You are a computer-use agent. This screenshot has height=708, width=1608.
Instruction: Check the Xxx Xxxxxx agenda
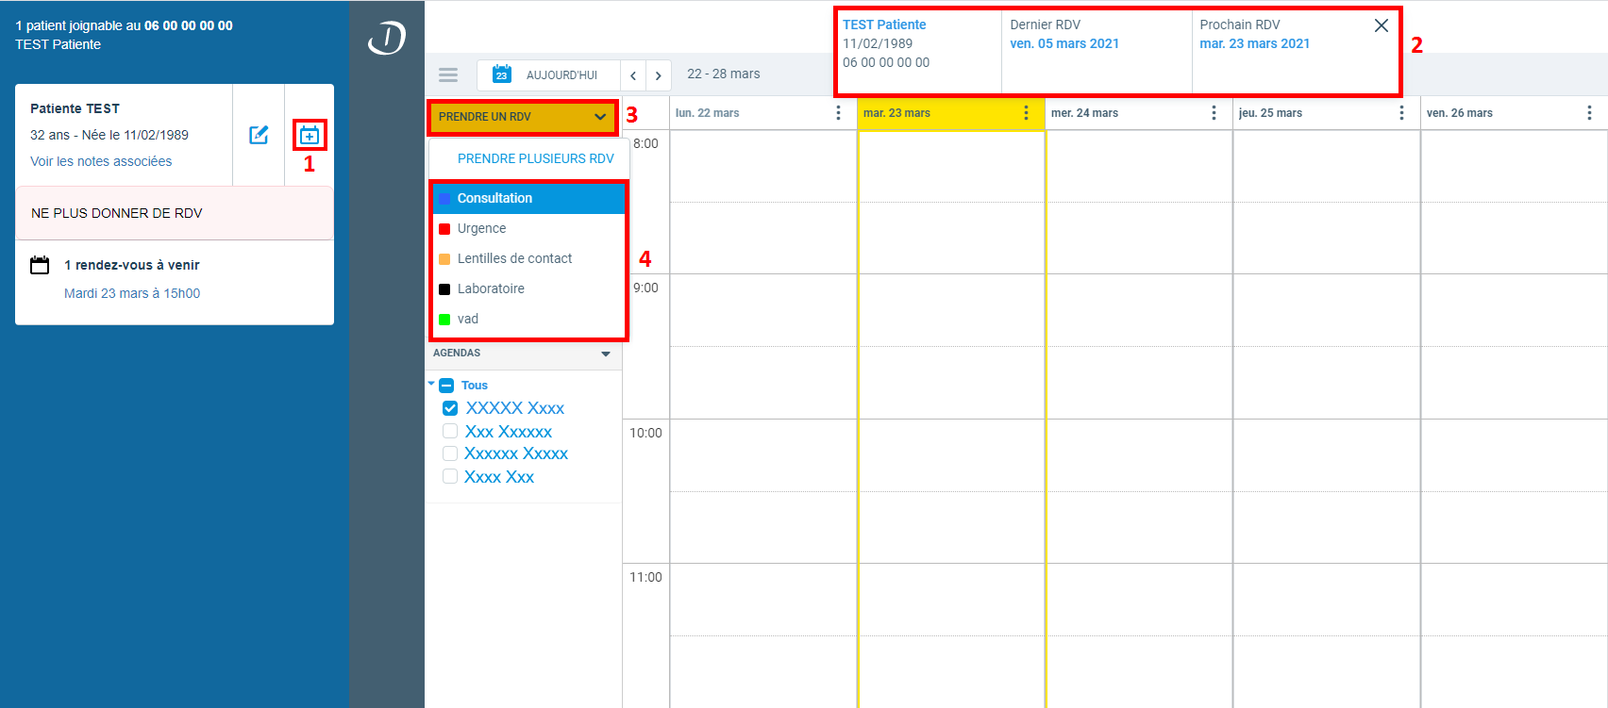tap(450, 431)
